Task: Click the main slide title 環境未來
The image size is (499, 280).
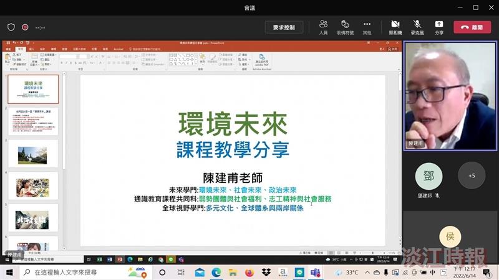Action: [233, 124]
